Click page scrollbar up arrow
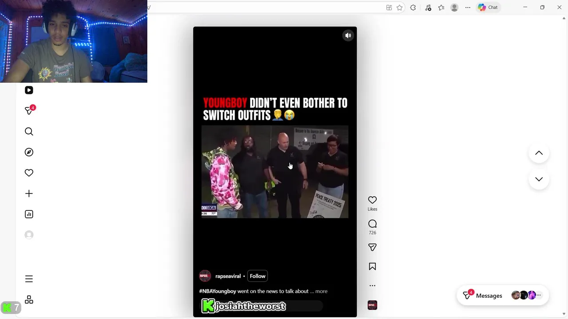Screen dimensions: 568x319 click(564, 18)
